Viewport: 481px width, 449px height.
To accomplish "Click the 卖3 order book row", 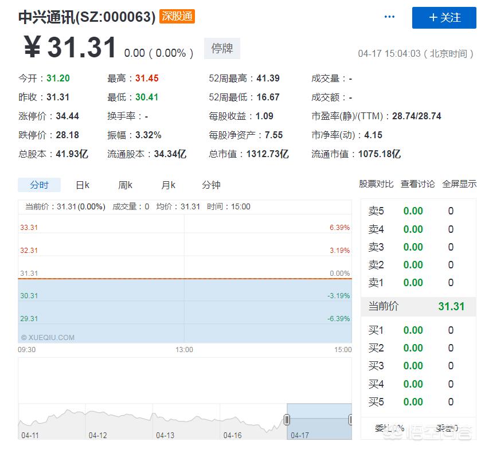I will (x=419, y=247).
